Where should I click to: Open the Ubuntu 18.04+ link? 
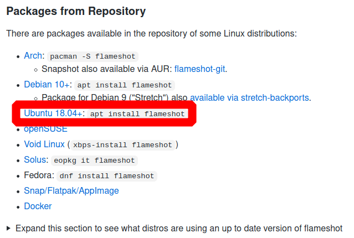pyautogui.click(x=53, y=113)
